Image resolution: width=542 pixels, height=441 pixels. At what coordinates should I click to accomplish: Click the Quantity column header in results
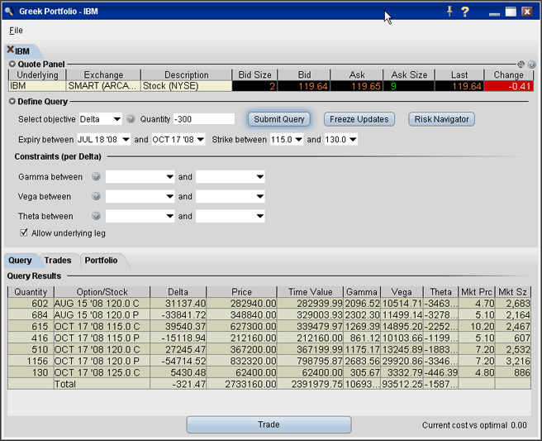31,292
